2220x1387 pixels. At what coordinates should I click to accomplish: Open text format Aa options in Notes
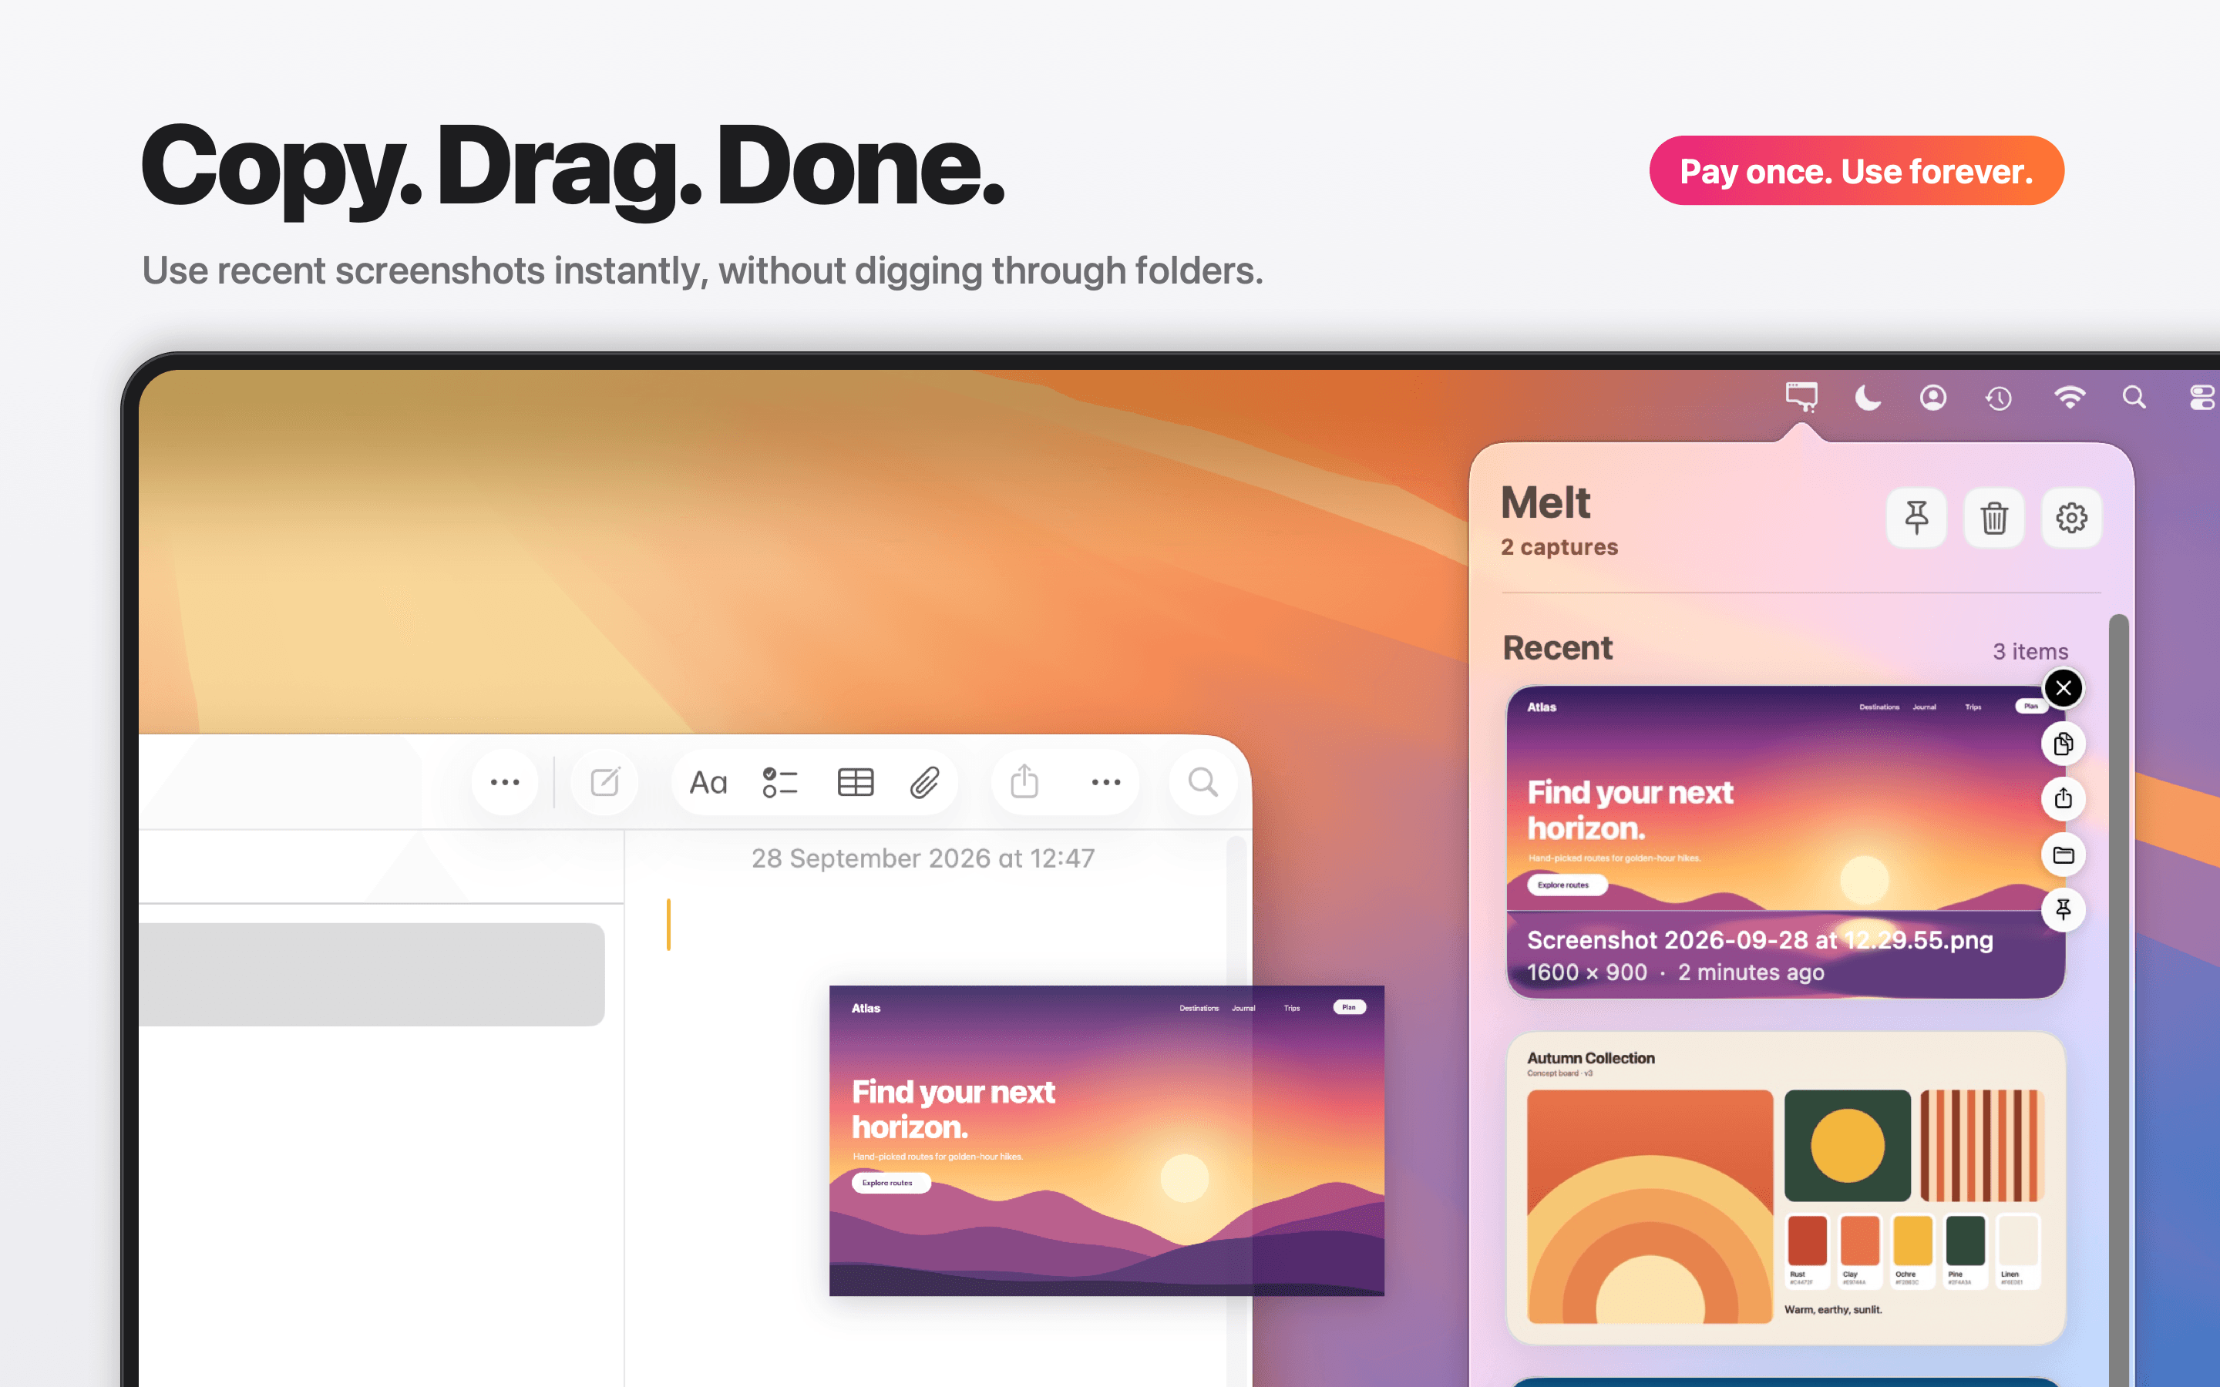click(708, 782)
